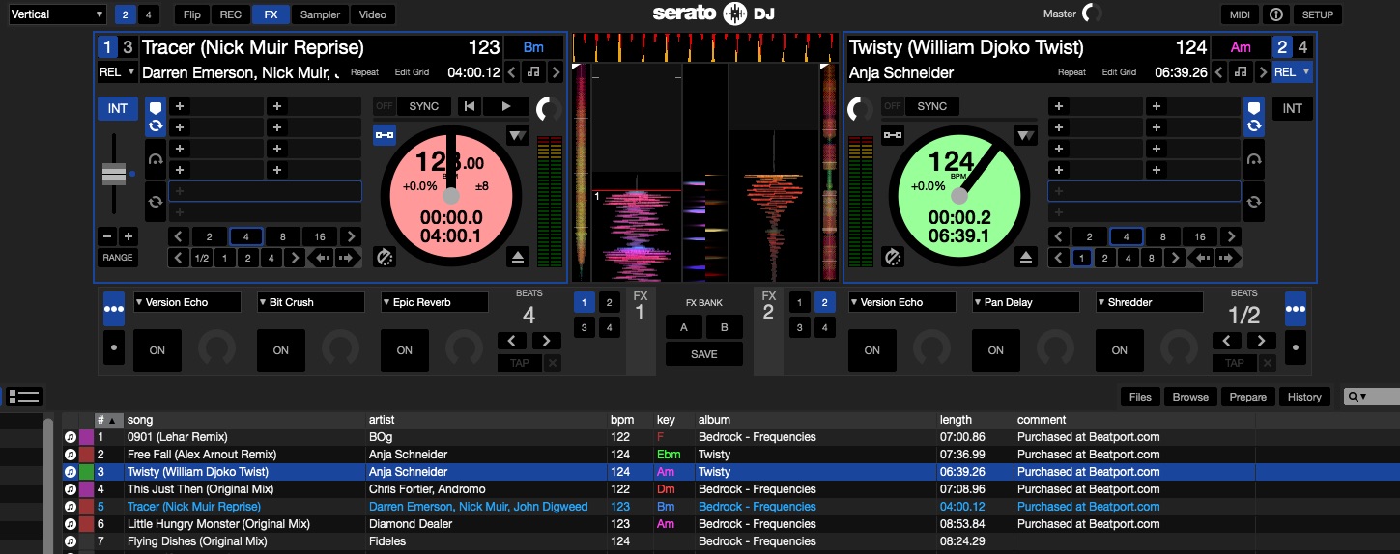Select left deck saved loops tab icon
This screenshot has height=554, width=1400.
[x=156, y=202]
